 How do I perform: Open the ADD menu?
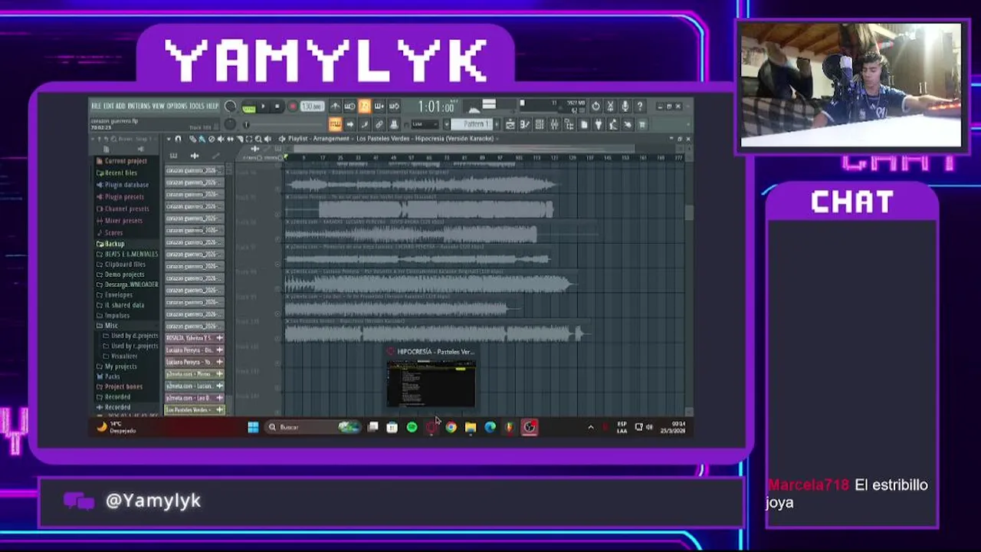click(x=120, y=106)
